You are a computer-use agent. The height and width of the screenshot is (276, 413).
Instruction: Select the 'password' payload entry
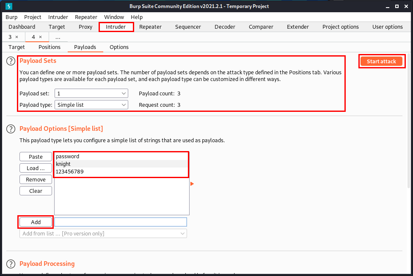122,156
